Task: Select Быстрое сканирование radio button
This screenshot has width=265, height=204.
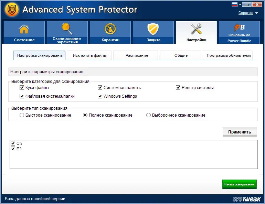Action: coord(22,115)
